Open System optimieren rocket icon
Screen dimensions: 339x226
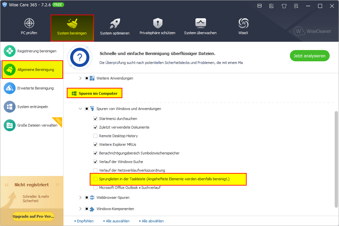pos(115,23)
